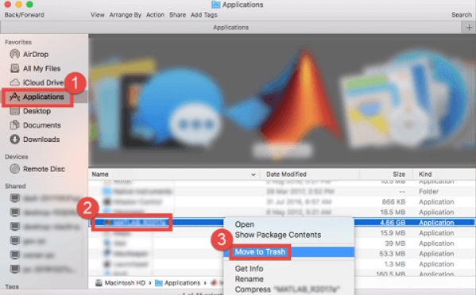The image size is (476, 295).
Task: Sort by Date Modified column header
Action: point(286,174)
